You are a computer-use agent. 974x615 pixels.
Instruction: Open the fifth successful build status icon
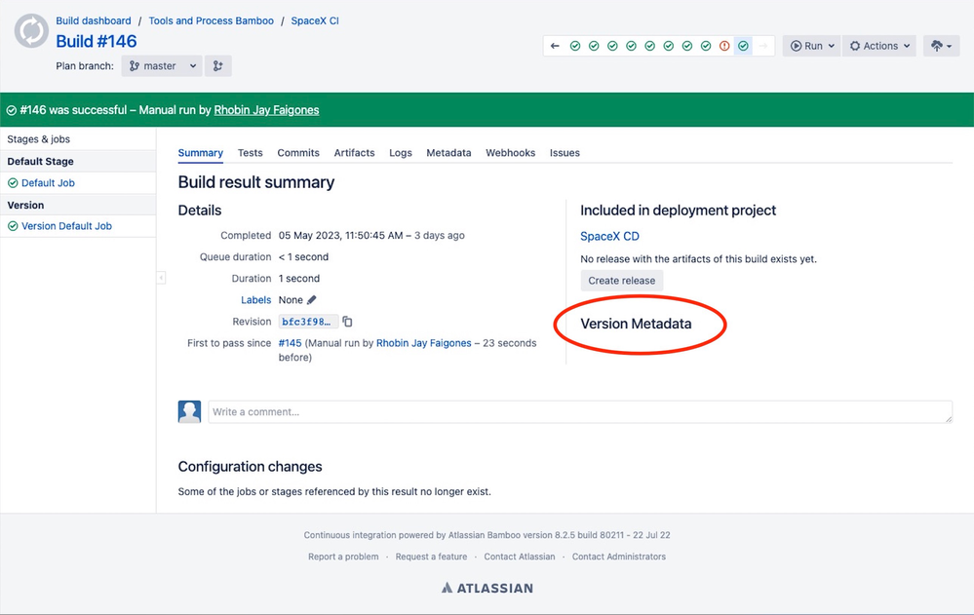coord(649,46)
